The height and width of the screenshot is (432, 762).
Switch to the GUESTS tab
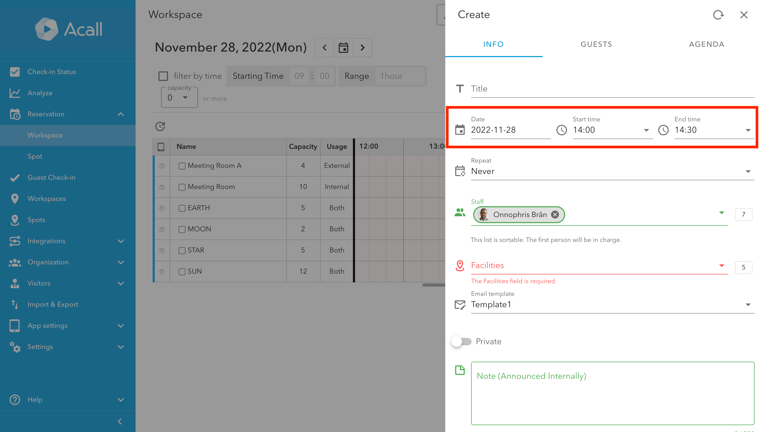pyautogui.click(x=596, y=44)
